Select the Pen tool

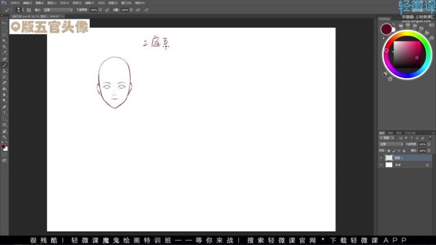4,107
